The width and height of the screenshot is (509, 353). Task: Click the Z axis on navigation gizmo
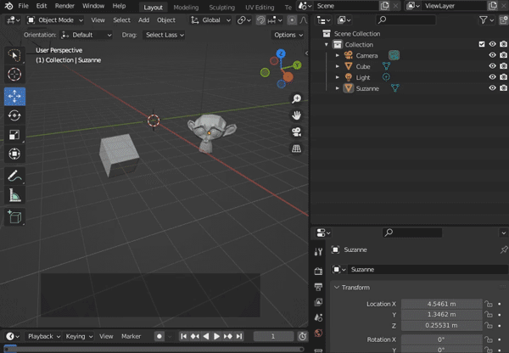(281, 53)
